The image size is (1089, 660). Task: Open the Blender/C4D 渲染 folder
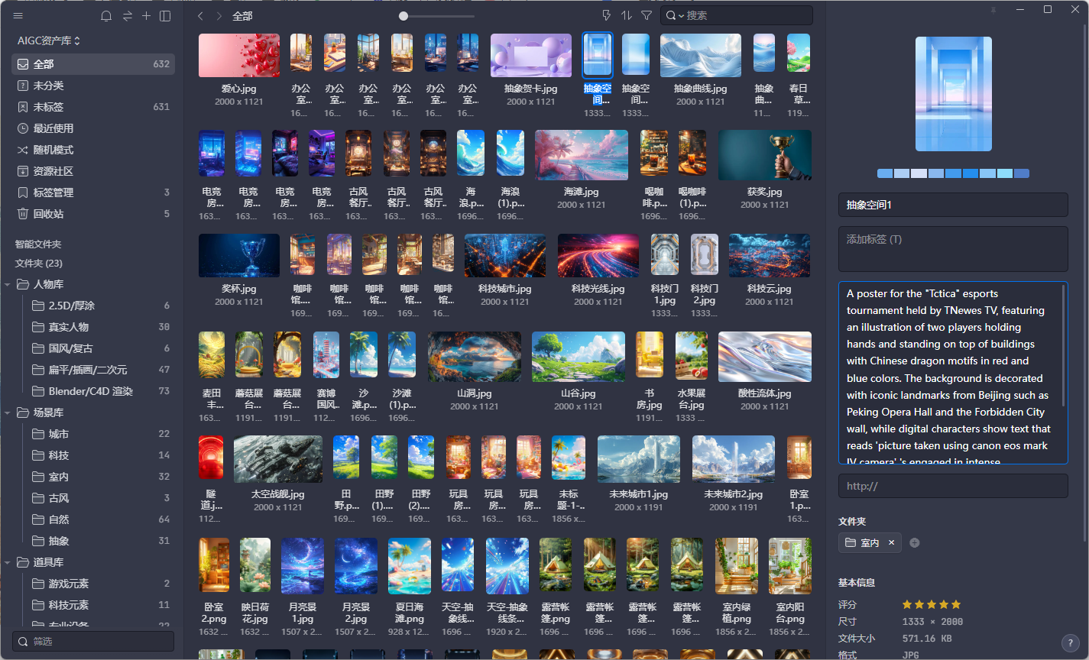93,391
